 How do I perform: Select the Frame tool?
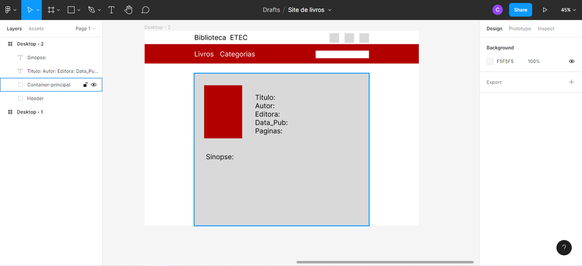(51, 10)
